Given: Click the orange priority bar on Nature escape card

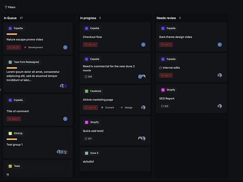Looking at the screenshot, I should coord(12,34).
